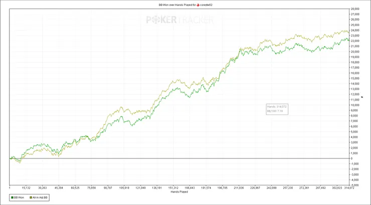
Task: Click the 8,000 y-axis label
Action: coord(354,116)
